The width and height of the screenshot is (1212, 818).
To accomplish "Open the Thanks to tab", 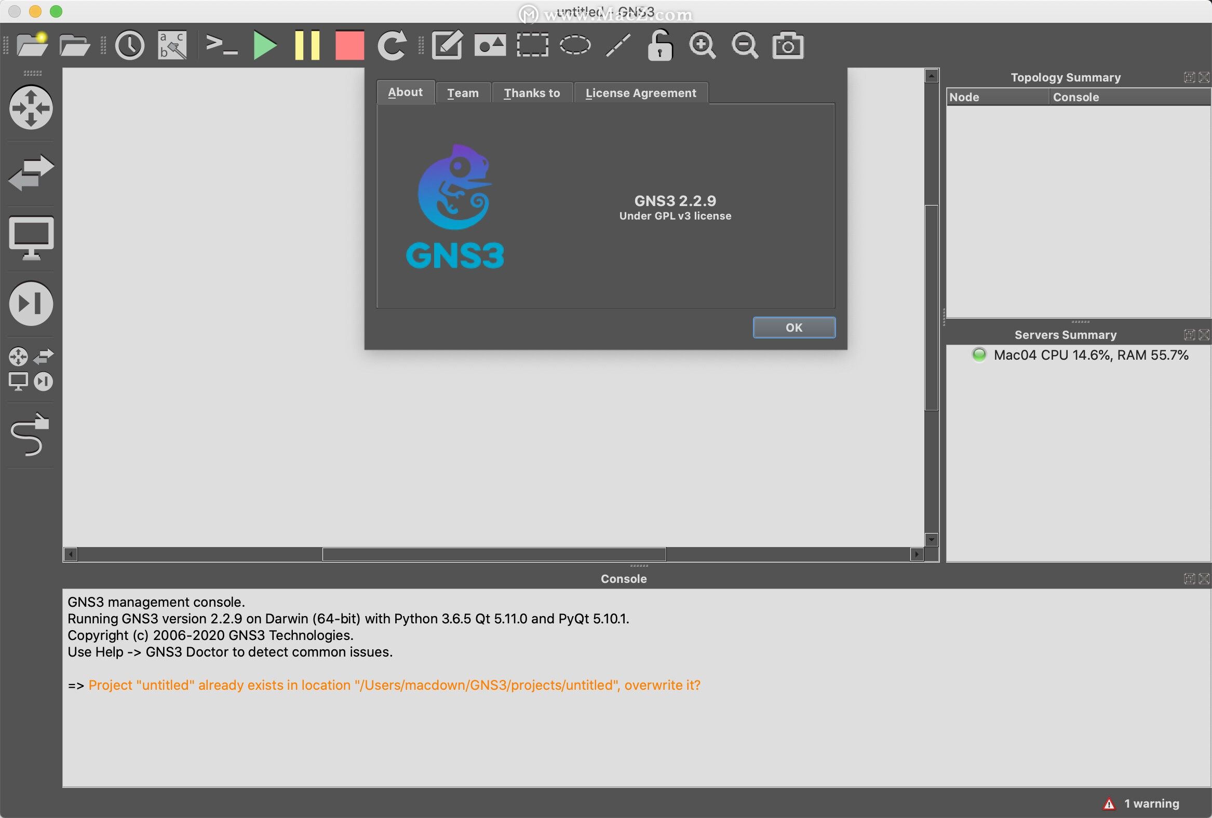I will (532, 93).
